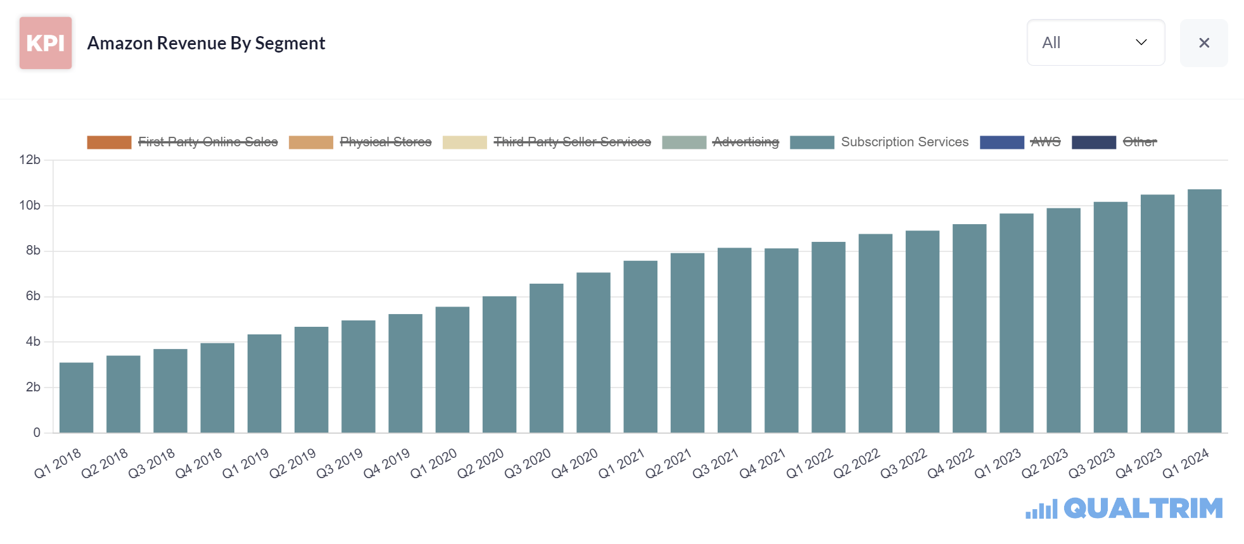
Task: Select the Q1 2019 bar
Action: 264,384
